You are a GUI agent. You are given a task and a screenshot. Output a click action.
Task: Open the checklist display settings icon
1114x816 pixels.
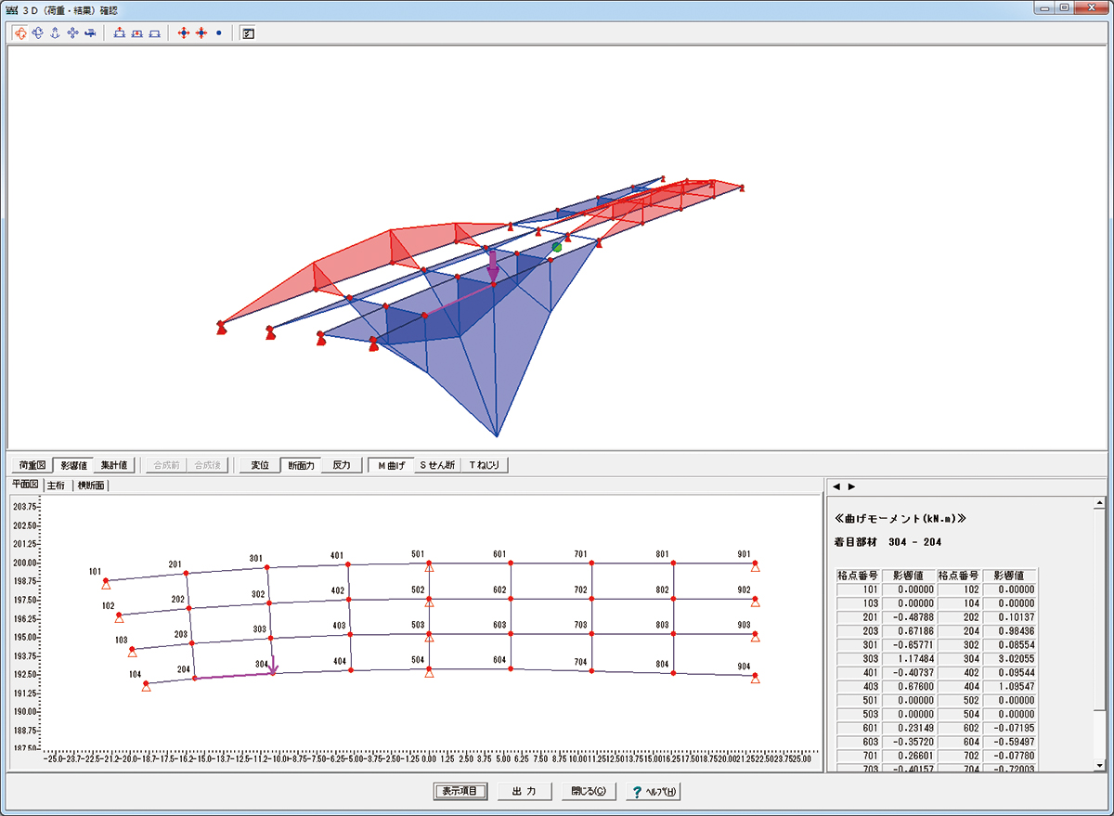(248, 32)
